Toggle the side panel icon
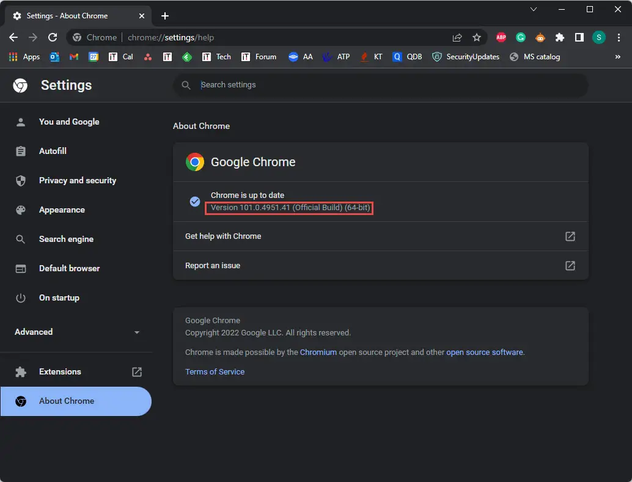 [x=579, y=37]
